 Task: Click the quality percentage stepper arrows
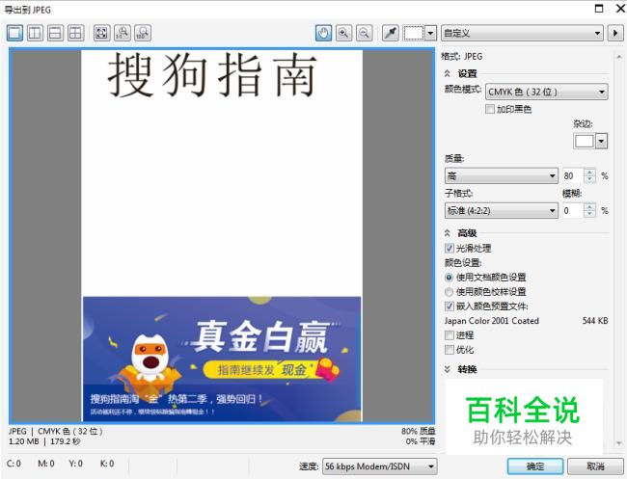pos(589,175)
